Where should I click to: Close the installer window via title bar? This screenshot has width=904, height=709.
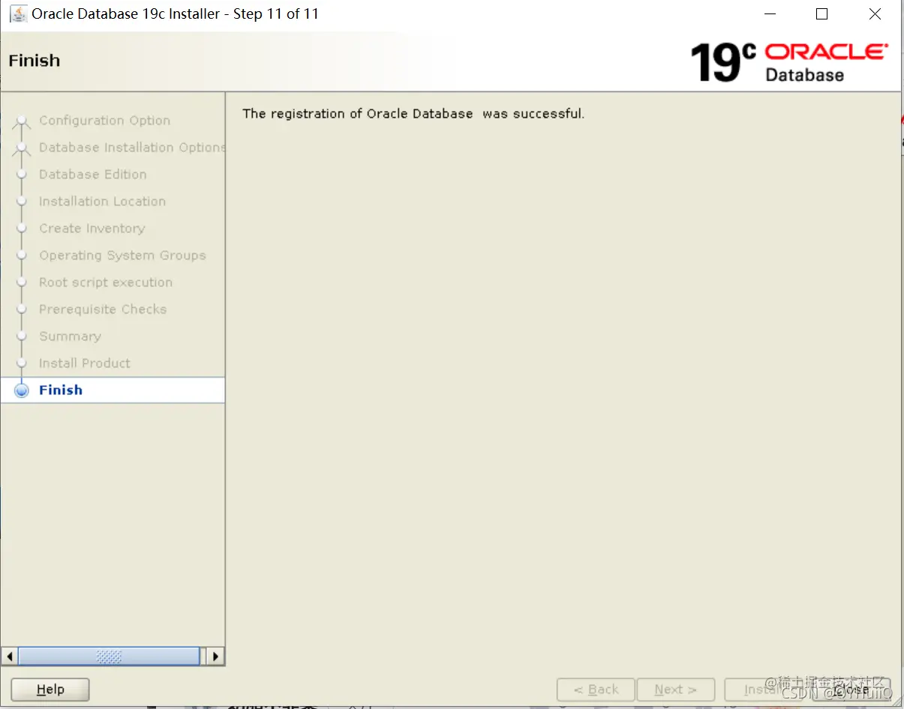[875, 13]
